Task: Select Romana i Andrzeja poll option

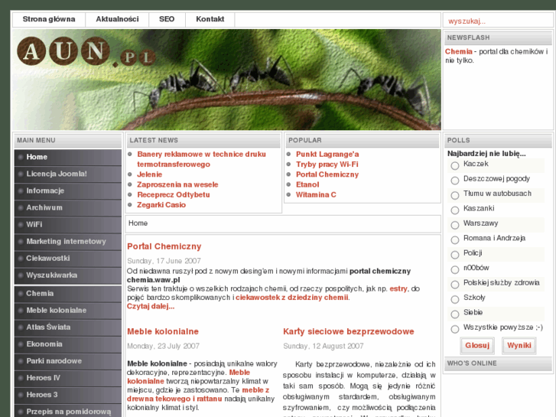Action: pos(455,240)
